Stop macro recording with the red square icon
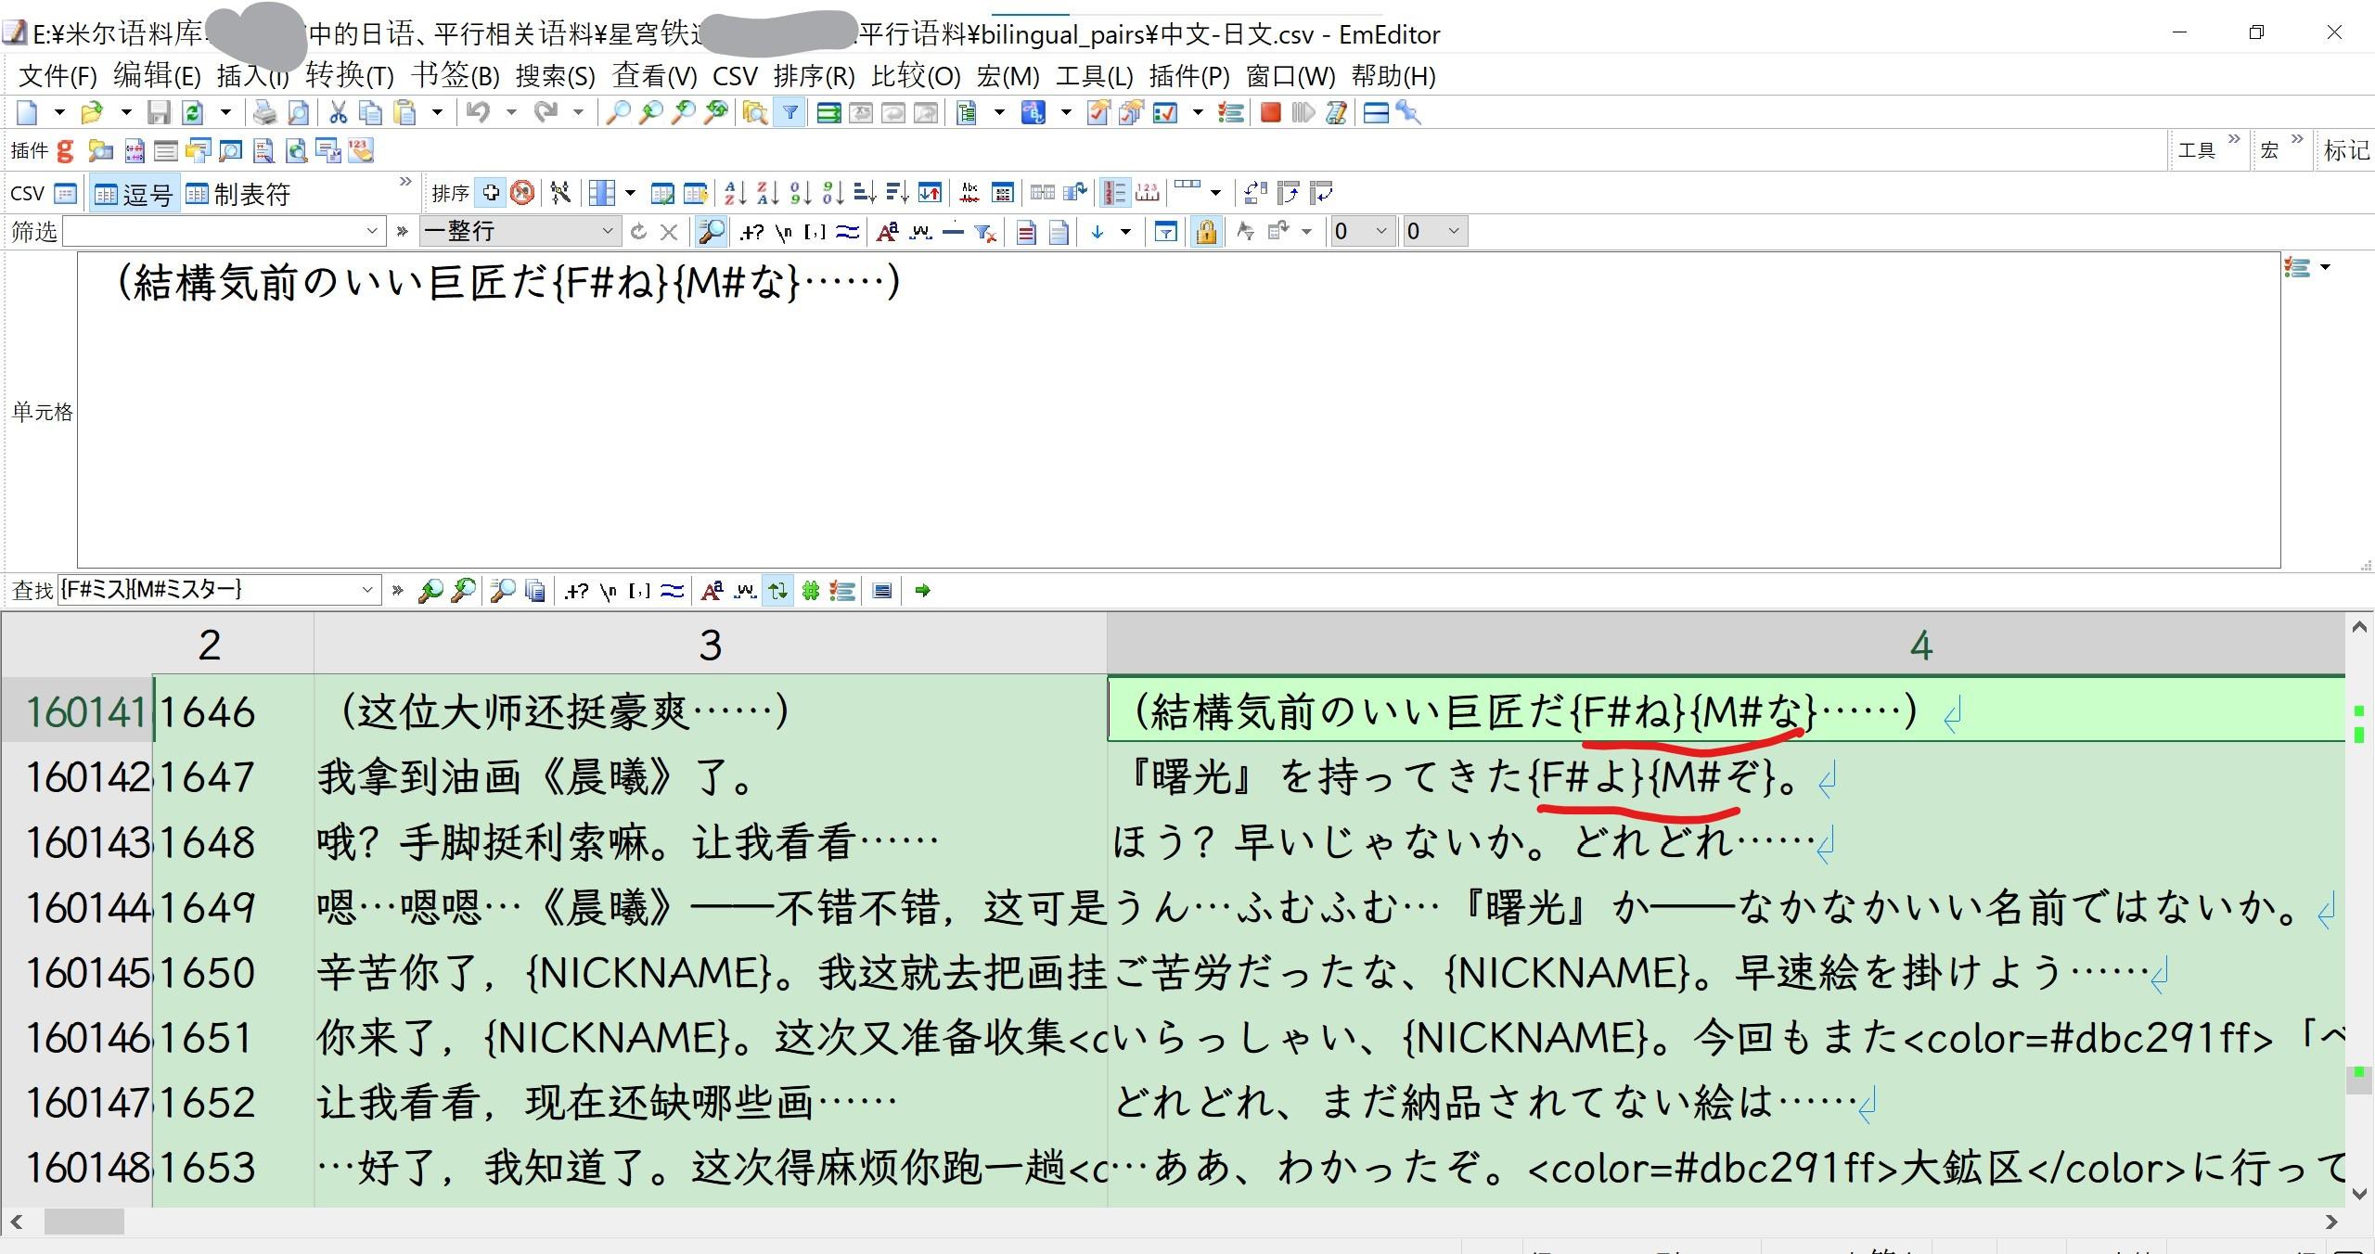The image size is (2375, 1254). [x=1270, y=112]
